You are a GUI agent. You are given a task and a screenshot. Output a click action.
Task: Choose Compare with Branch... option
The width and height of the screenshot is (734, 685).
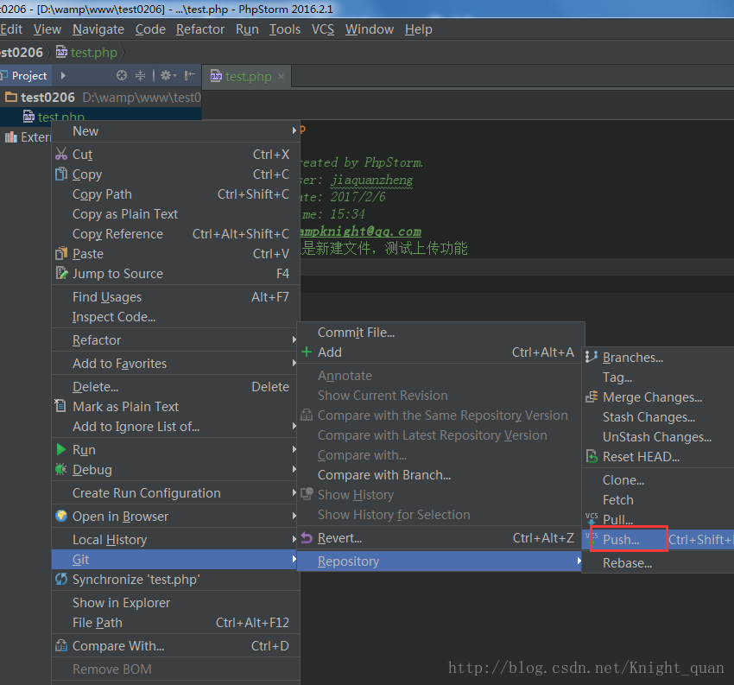440,475
